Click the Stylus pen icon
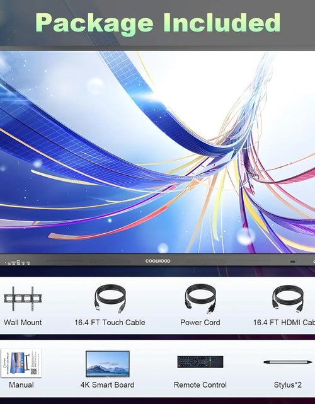 (288, 362)
